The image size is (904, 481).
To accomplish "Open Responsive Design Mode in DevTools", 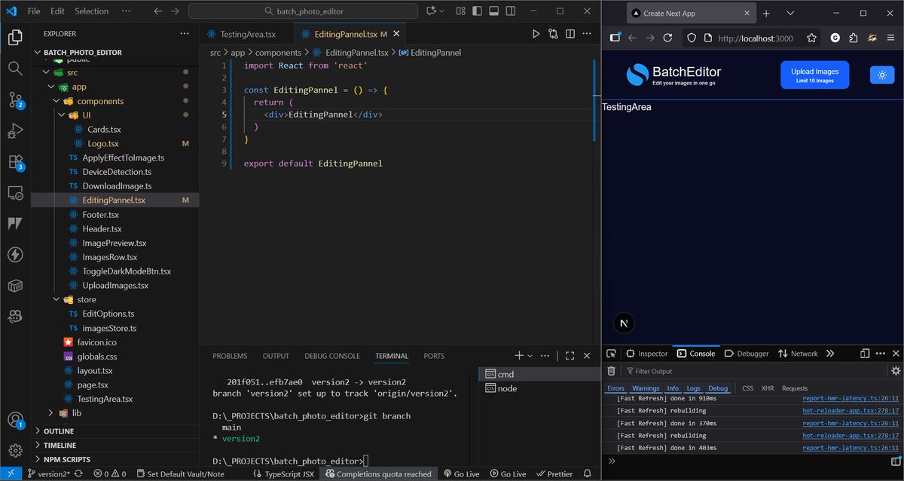I will coord(865,354).
